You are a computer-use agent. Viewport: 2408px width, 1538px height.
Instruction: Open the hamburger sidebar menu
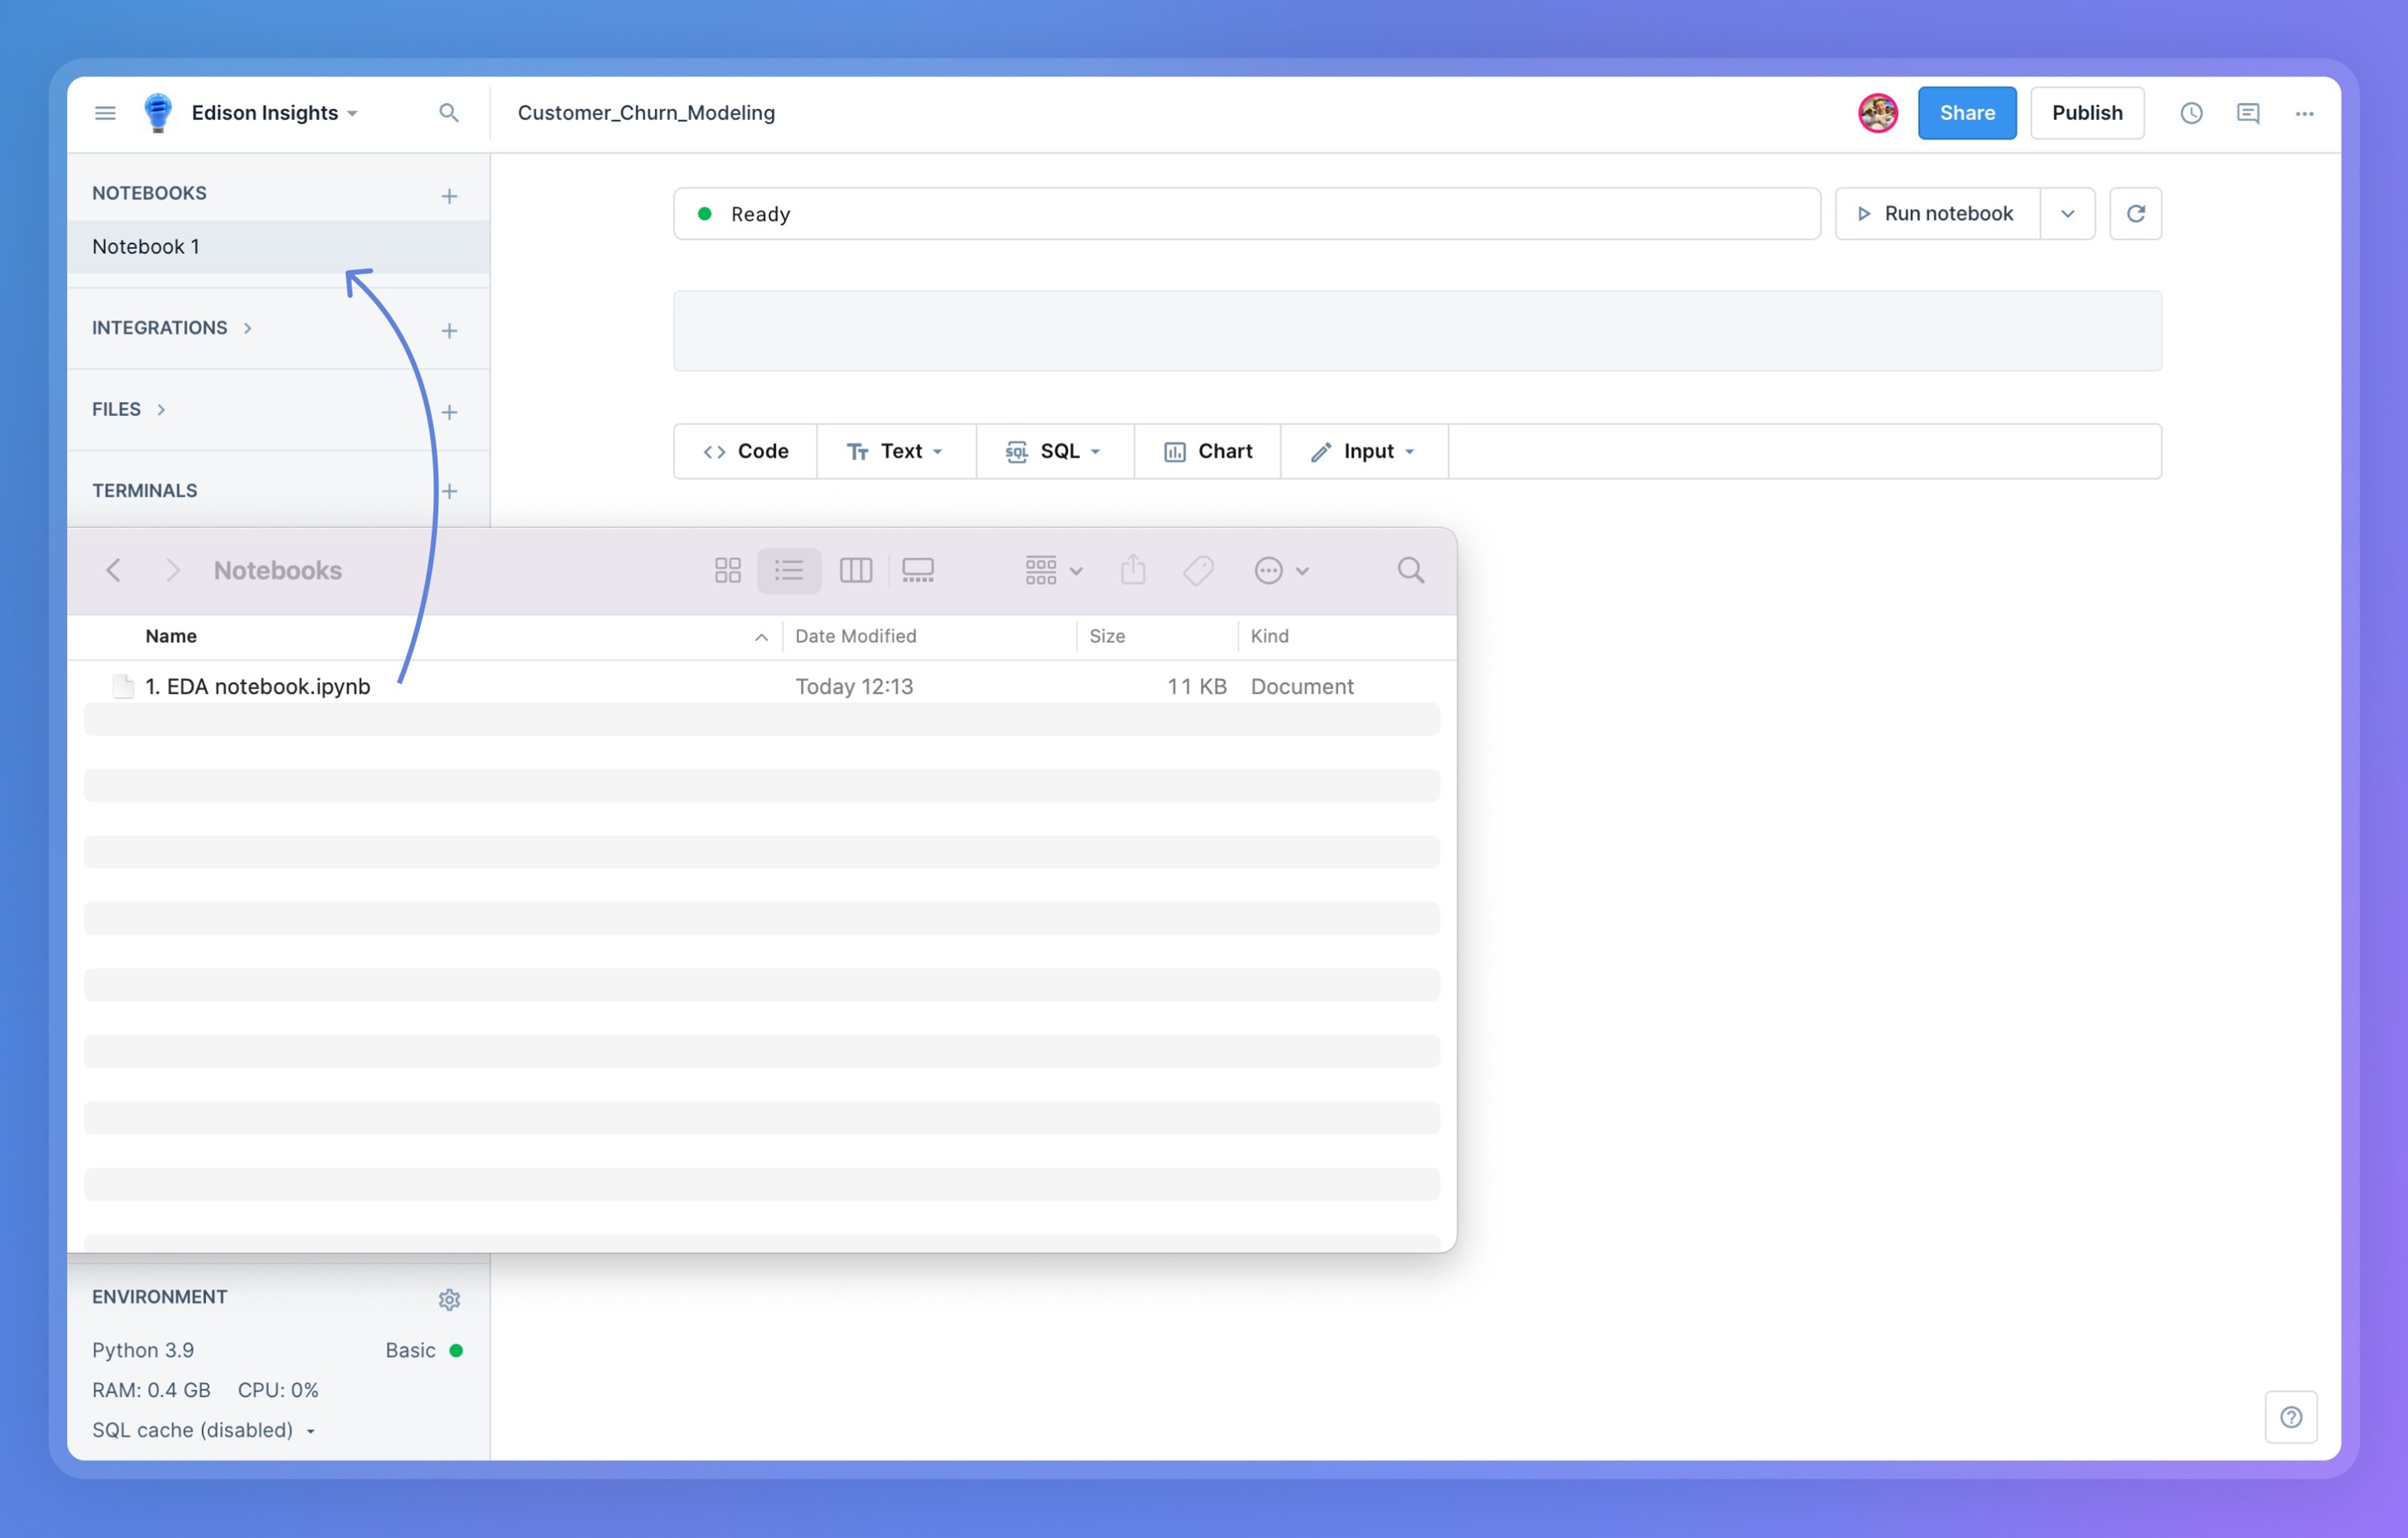[x=105, y=113]
